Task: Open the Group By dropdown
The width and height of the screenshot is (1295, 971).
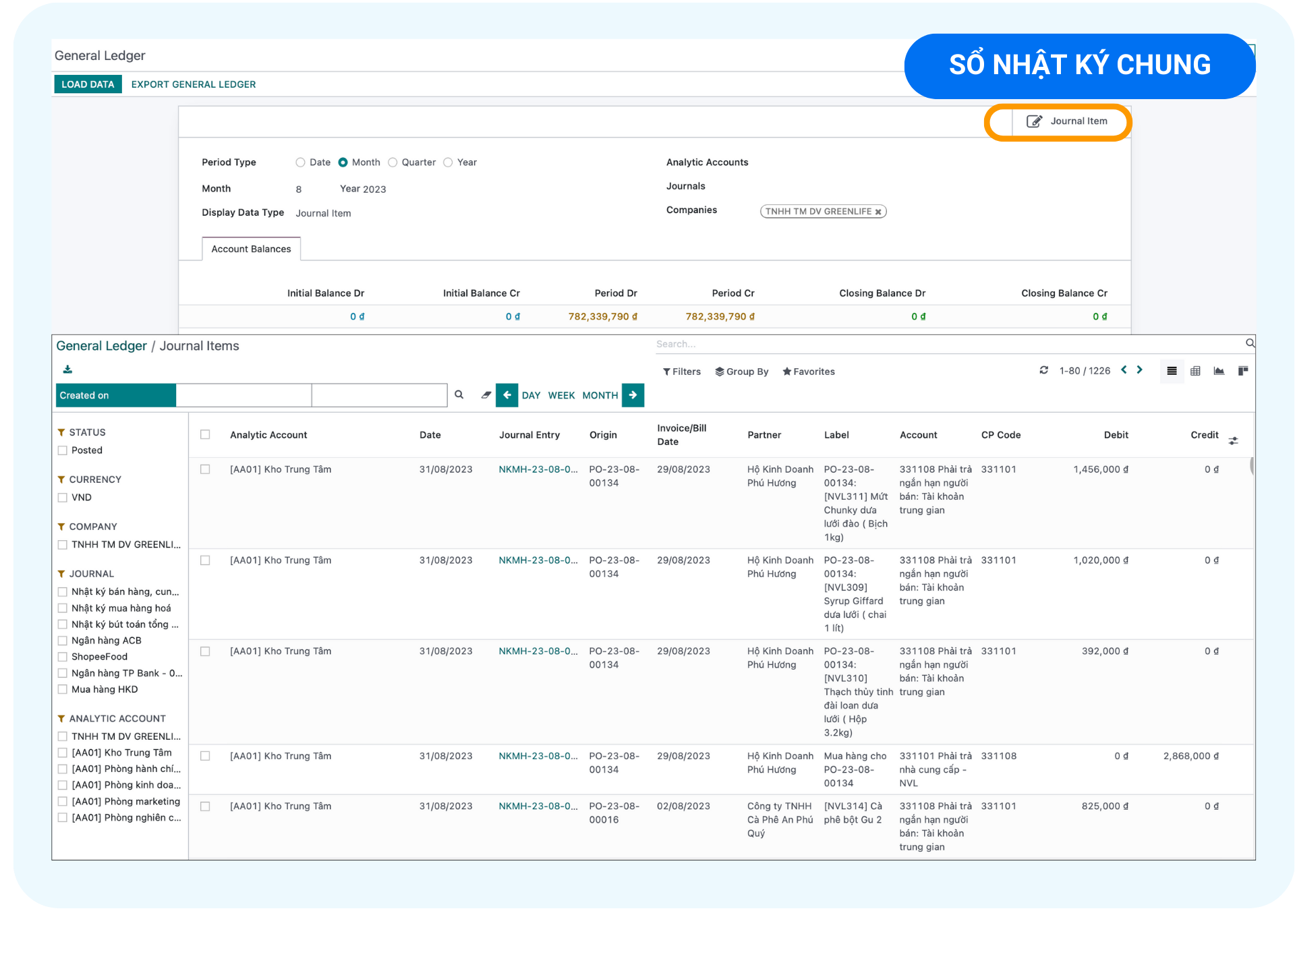Action: [741, 372]
